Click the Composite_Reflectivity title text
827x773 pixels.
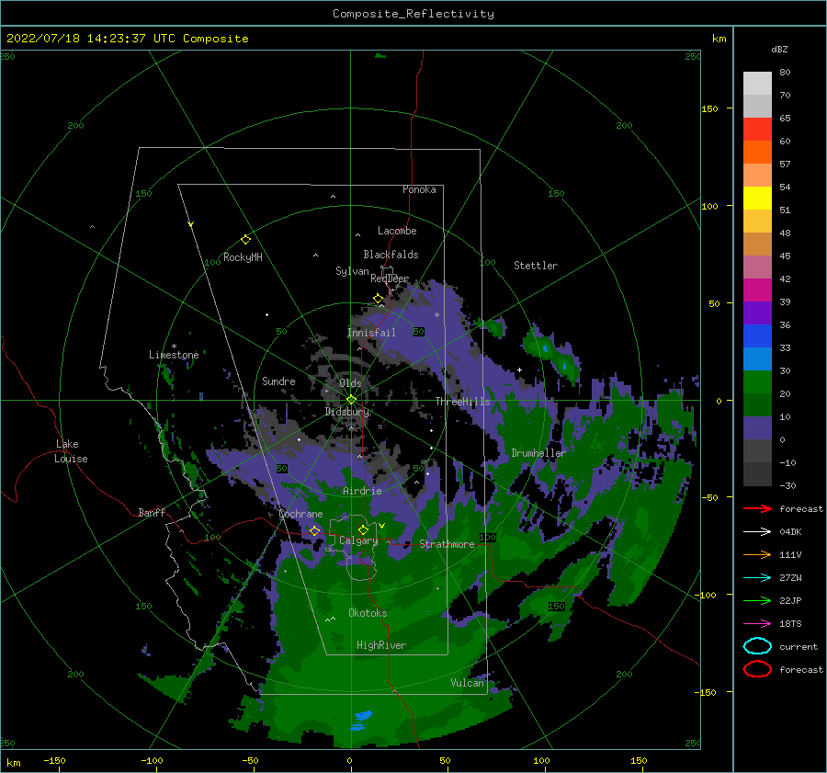point(413,14)
